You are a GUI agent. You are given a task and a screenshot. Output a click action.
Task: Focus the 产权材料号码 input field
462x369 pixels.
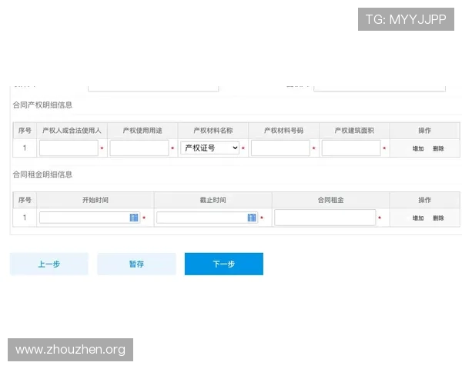click(280, 148)
